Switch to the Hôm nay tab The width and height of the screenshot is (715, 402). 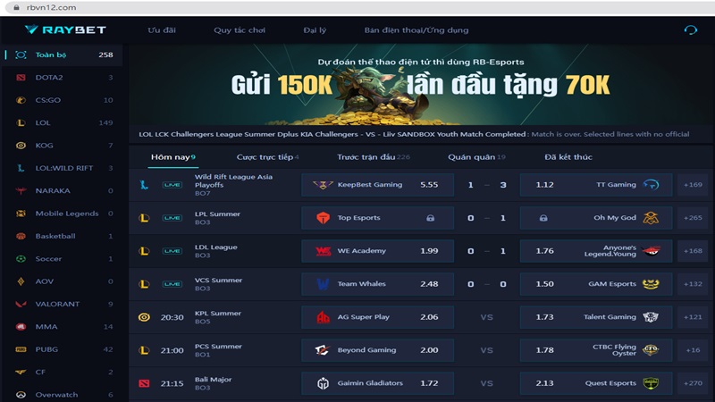172,157
